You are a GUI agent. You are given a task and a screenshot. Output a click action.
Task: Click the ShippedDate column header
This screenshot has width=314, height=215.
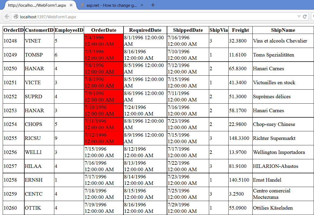pos(188,30)
